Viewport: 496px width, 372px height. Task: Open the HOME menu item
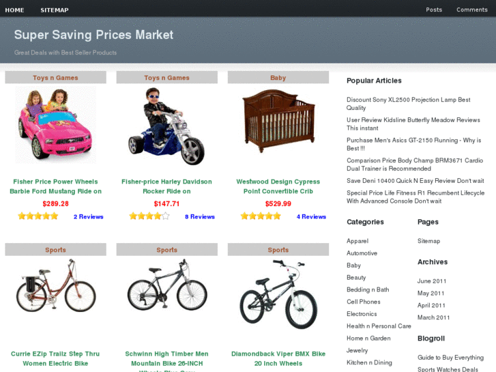[x=14, y=10]
